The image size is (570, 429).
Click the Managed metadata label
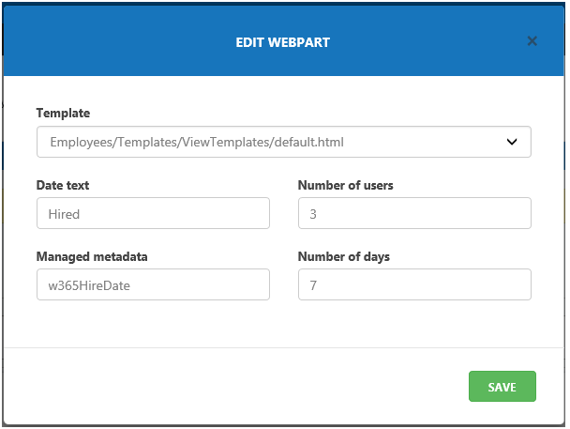[92, 256]
